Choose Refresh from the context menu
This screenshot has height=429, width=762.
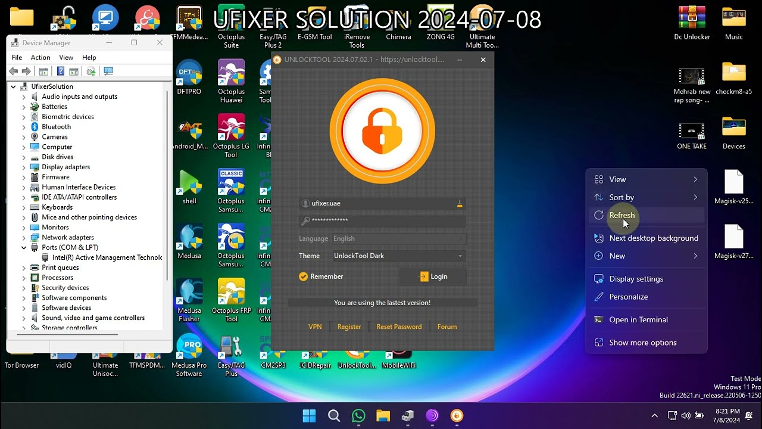[647, 216]
